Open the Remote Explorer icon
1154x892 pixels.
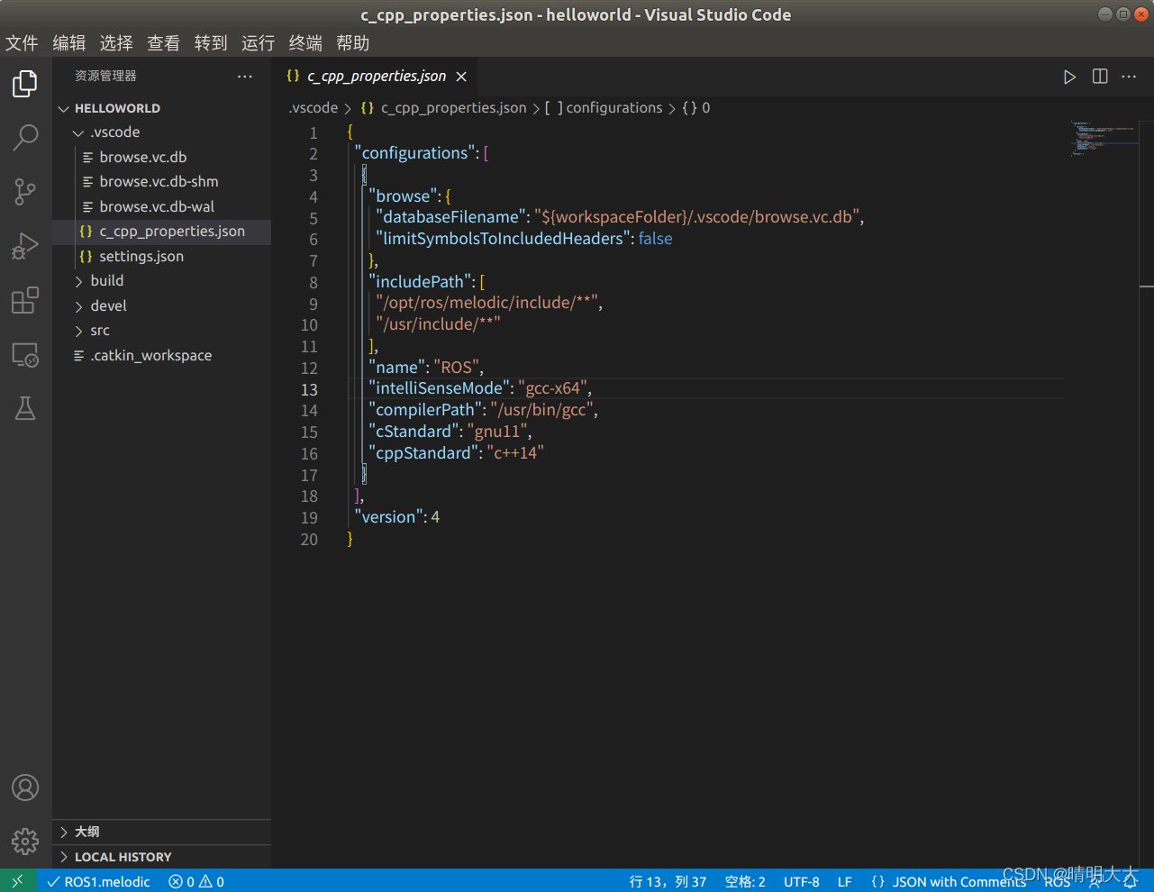coord(25,354)
